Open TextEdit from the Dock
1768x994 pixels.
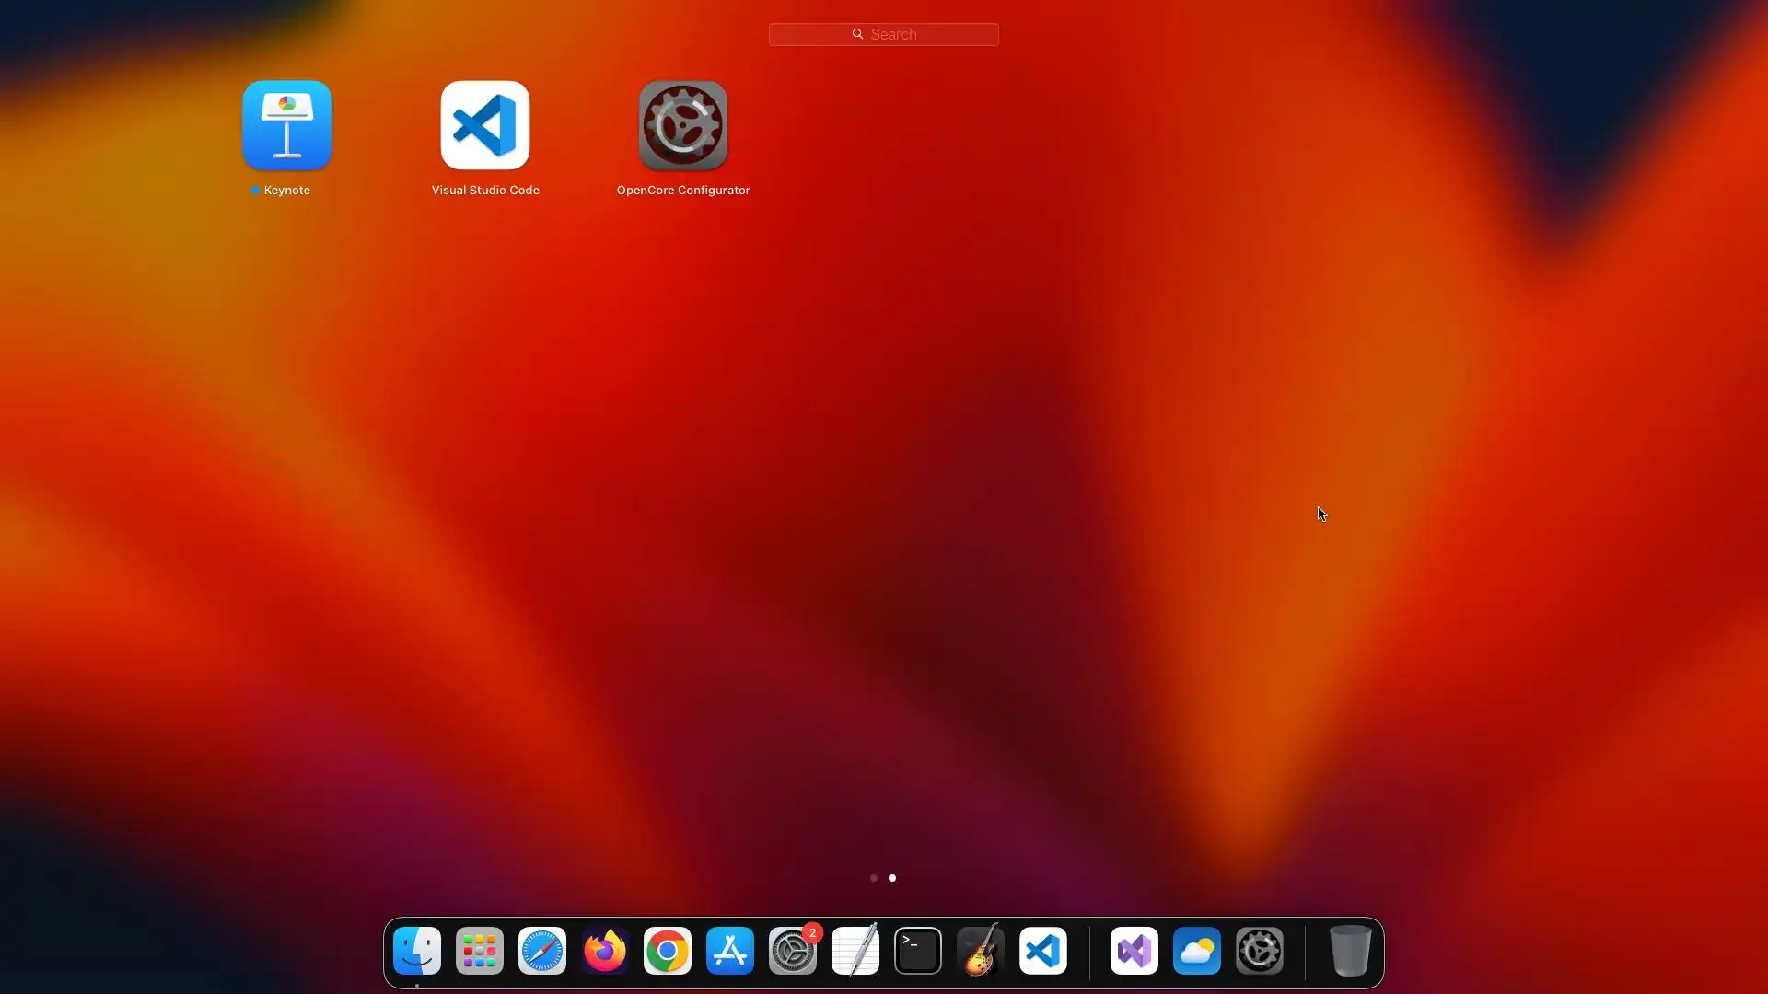855,951
